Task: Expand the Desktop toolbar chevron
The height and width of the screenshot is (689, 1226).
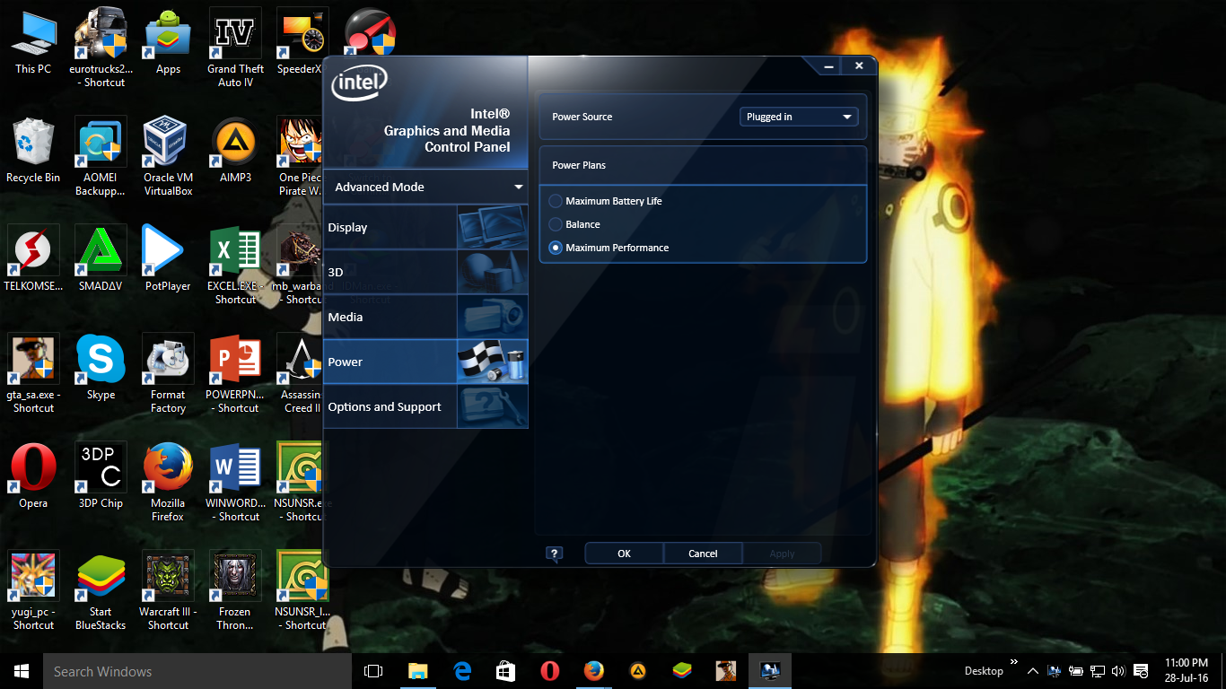Action: pyautogui.click(x=1014, y=662)
